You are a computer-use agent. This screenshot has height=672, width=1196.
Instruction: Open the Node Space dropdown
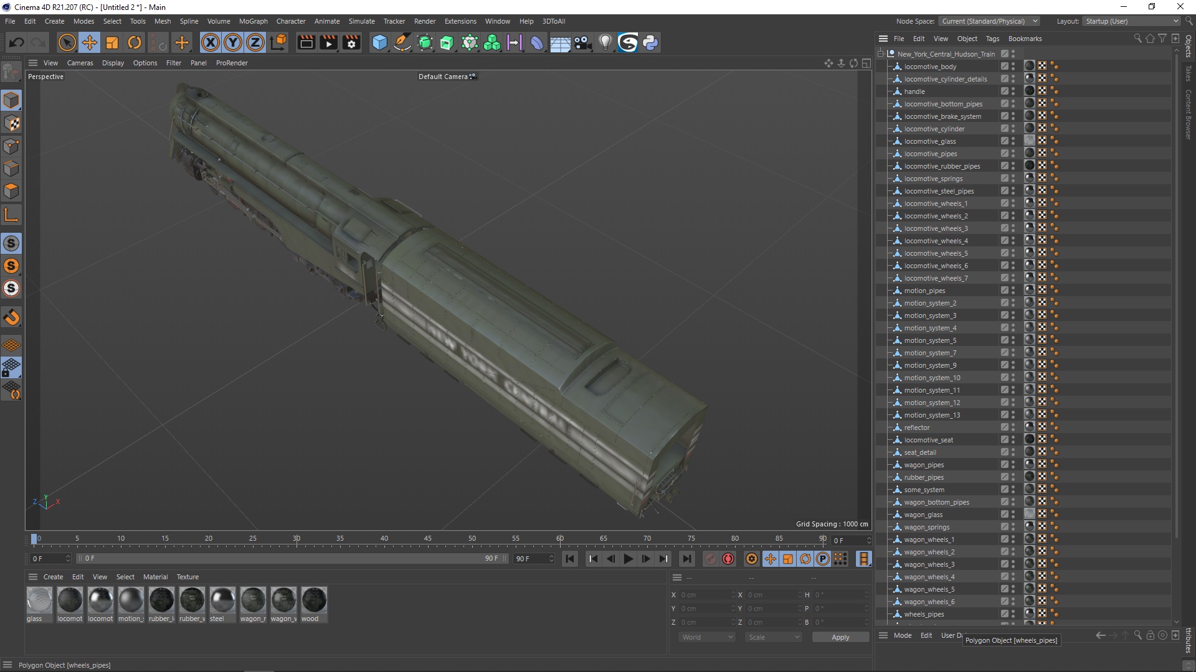[989, 21]
